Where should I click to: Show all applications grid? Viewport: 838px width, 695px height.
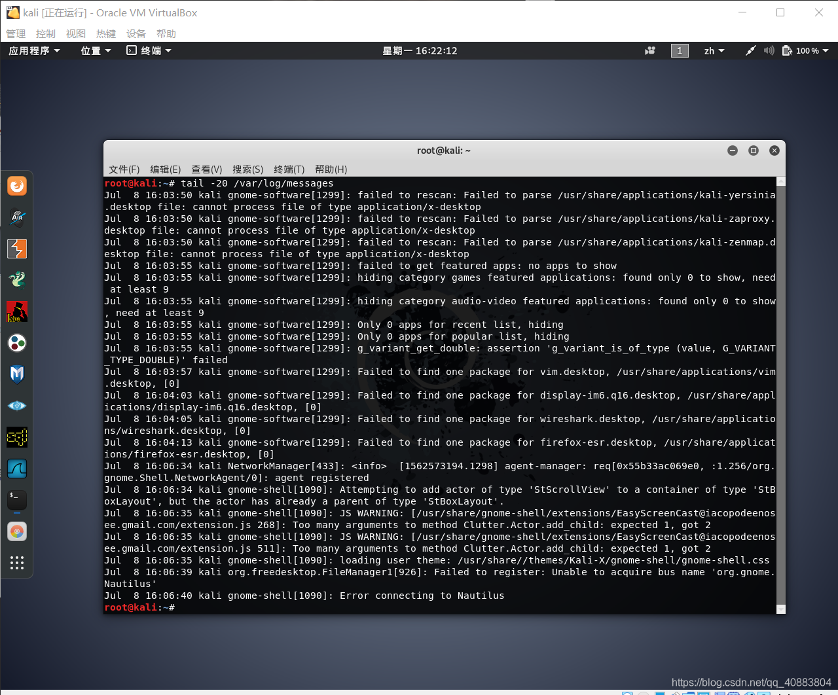pyautogui.click(x=17, y=563)
